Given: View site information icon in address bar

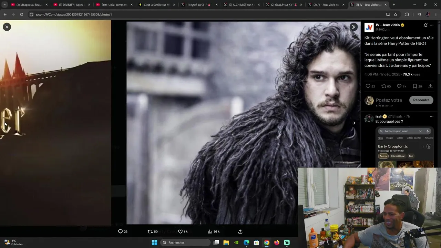Looking at the screenshot, I should [x=31, y=14].
